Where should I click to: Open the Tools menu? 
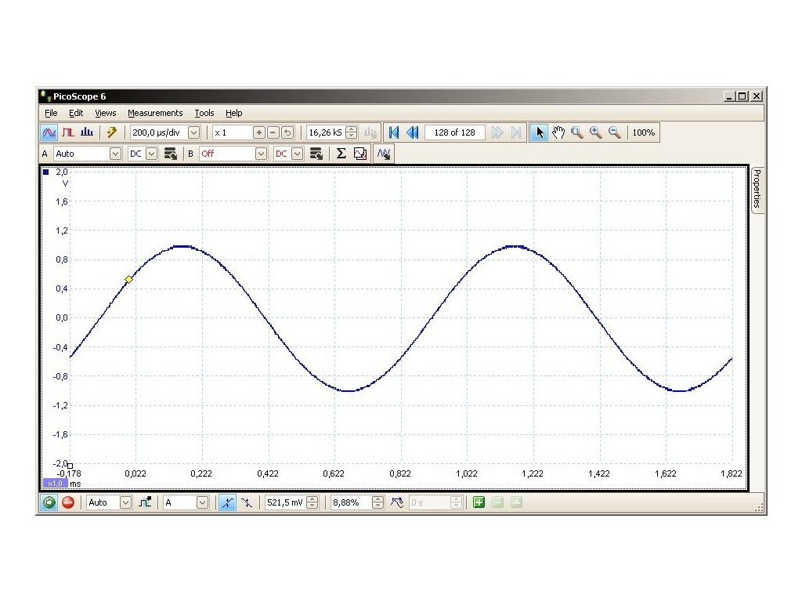point(204,113)
